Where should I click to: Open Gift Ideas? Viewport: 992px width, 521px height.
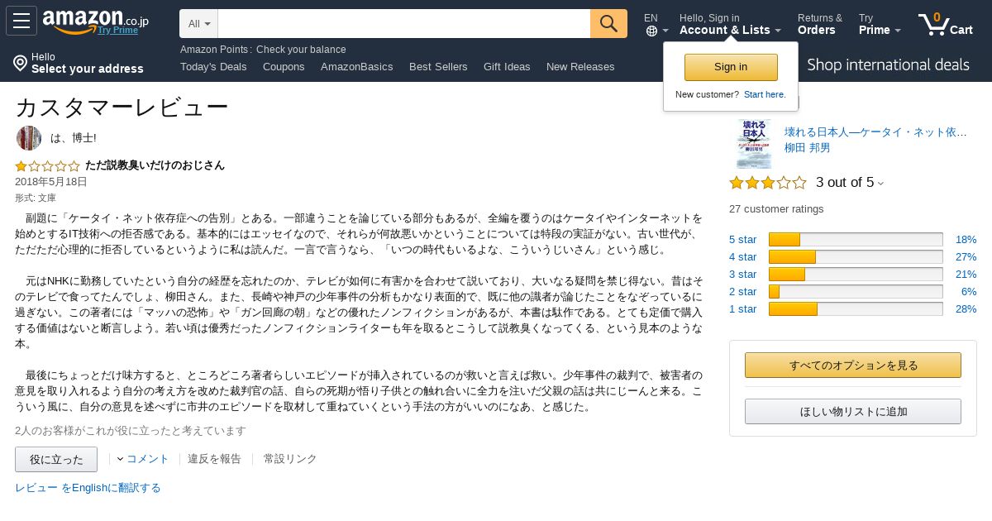pos(507,66)
